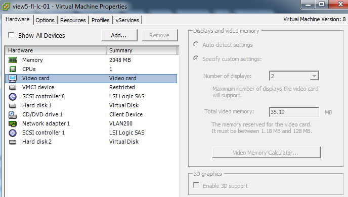Image resolution: width=348 pixels, height=197 pixels.
Task: Click the Add... button
Action: [x=119, y=35]
